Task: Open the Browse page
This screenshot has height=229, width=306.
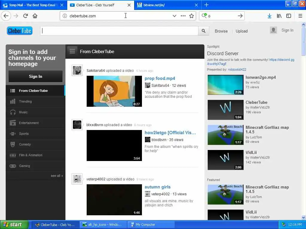Action: (221, 31)
